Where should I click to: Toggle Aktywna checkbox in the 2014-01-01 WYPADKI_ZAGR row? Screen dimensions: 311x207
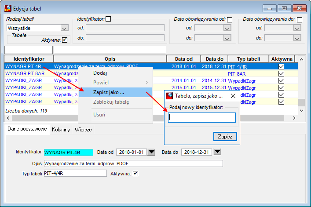pos(281,80)
